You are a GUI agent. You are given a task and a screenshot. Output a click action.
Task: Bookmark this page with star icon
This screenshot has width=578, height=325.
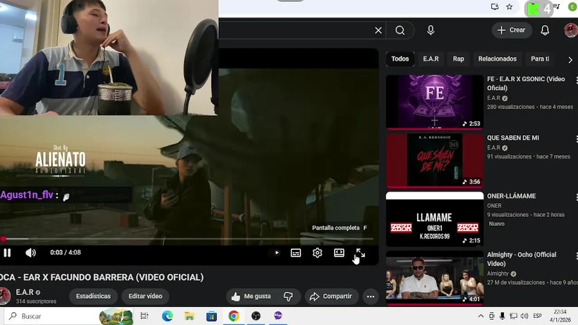509,7
